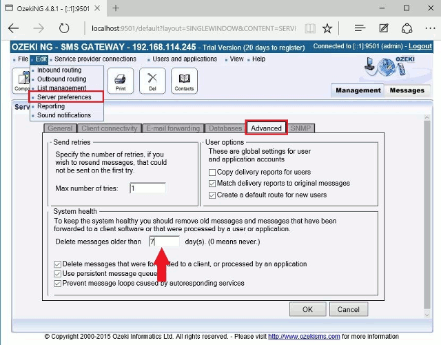
Task: Open Service provider connections menu
Action: tap(95, 59)
